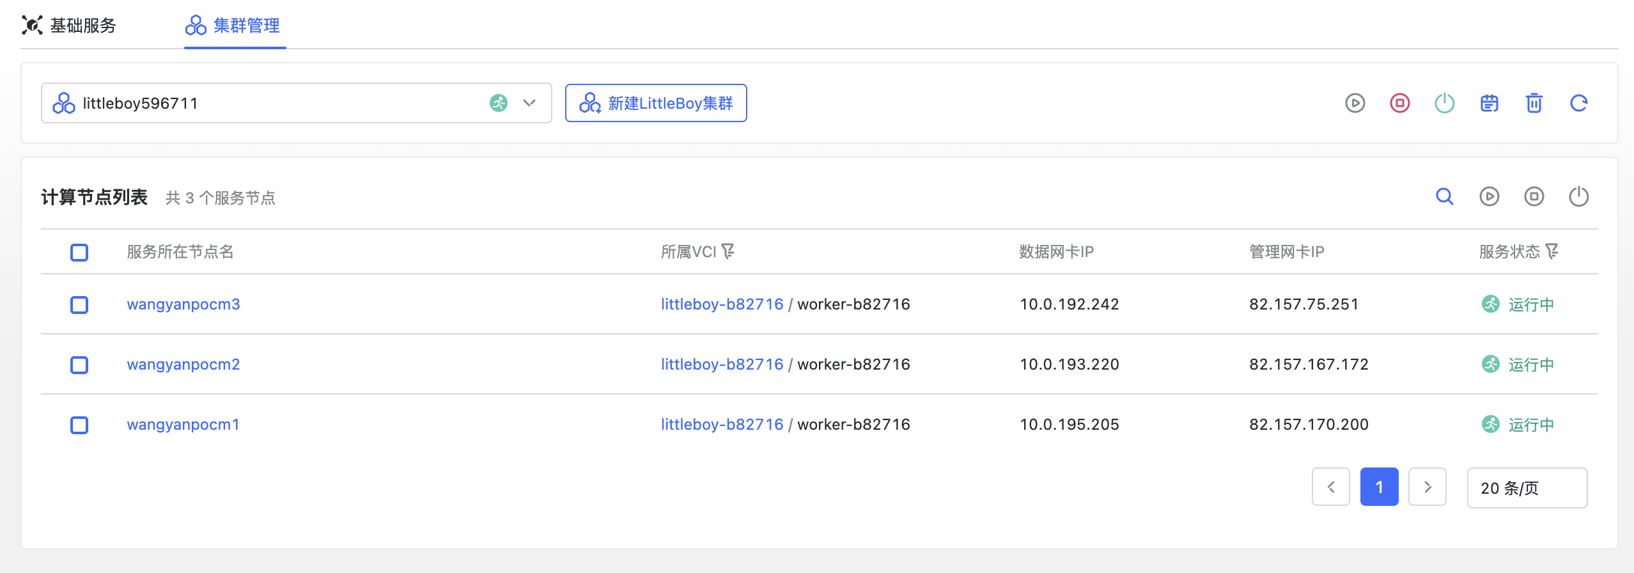1634x573 pixels.
Task: Open the wangyanpocm2 node link
Action: tap(183, 365)
